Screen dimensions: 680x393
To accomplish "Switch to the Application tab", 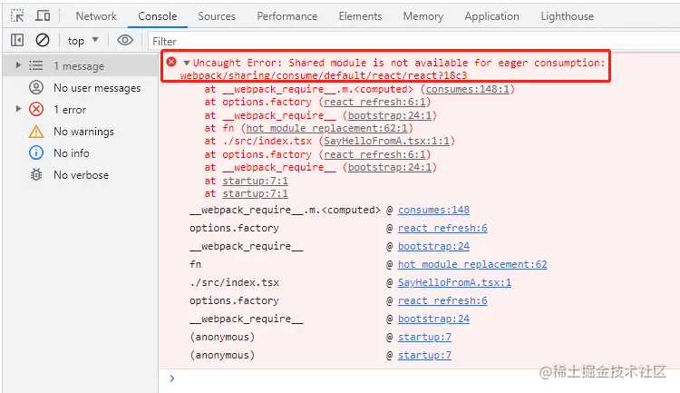I will [491, 16].
